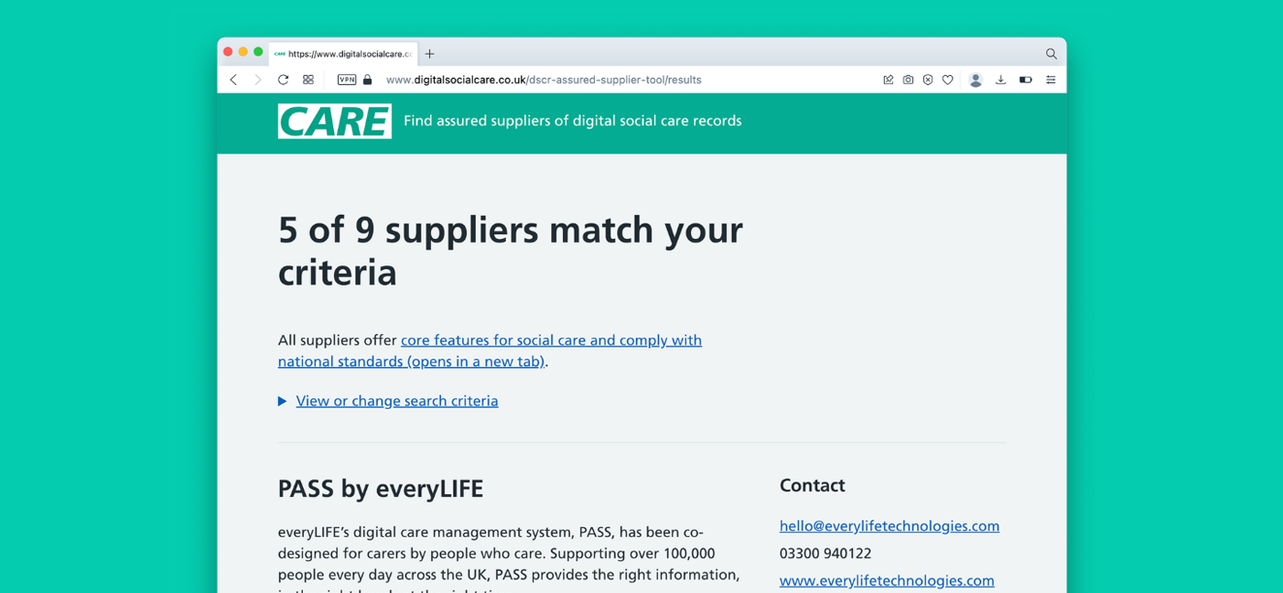Take a snapshot with the camera icon
The width and height of the screenshot is (1283, 593).
pos(908,80)
